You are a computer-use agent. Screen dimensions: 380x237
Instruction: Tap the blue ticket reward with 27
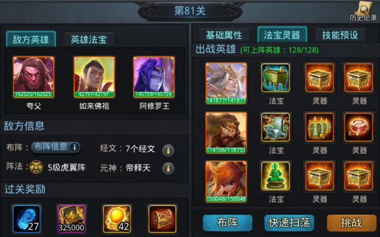[x=27, y=219]
